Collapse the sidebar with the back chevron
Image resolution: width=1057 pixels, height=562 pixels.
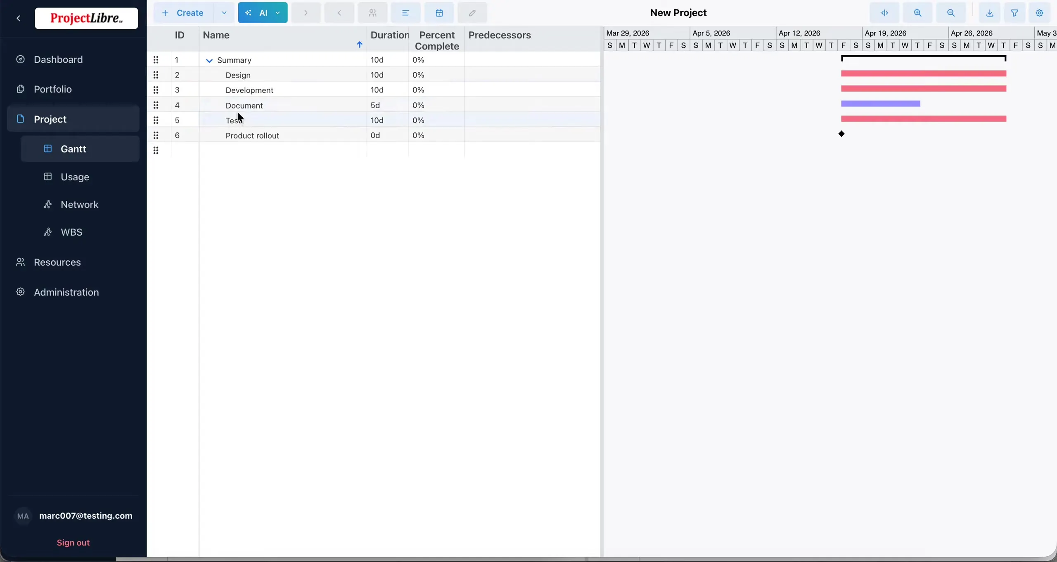click(x=19, y=18)
